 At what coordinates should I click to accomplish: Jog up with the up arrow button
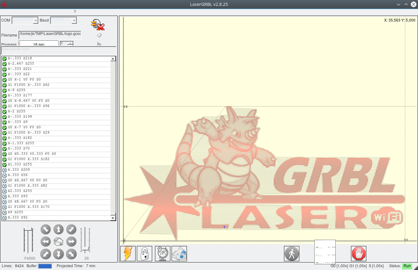coord(59,229)
